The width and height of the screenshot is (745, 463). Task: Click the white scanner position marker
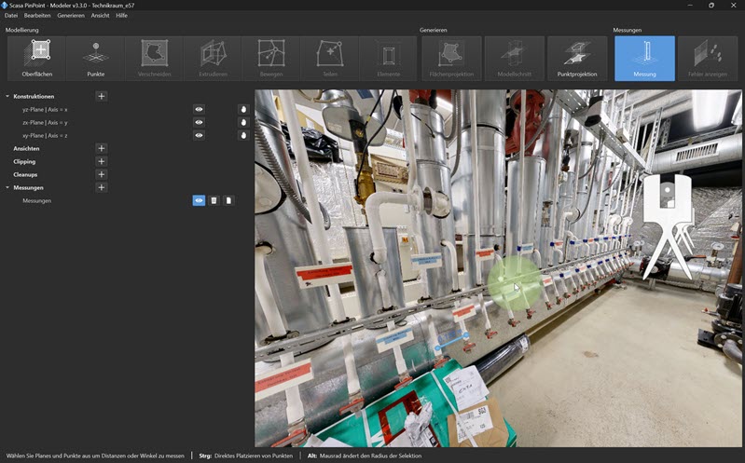[668, 224]
